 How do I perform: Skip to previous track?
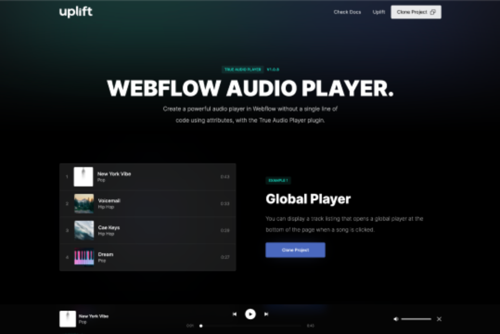coord(235,314)
